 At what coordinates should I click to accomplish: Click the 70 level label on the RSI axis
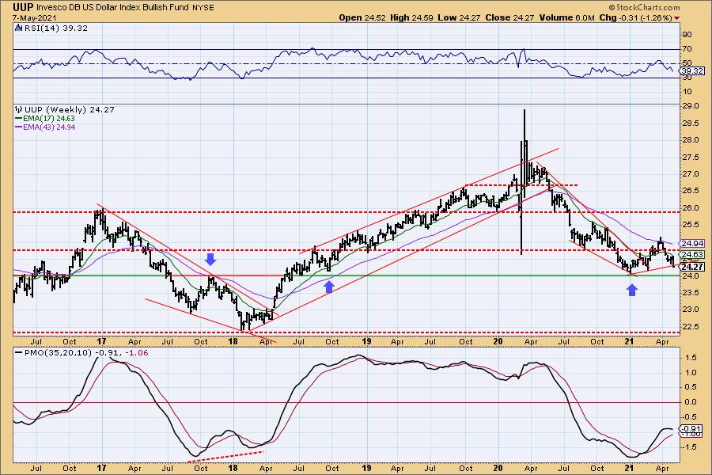687,48
